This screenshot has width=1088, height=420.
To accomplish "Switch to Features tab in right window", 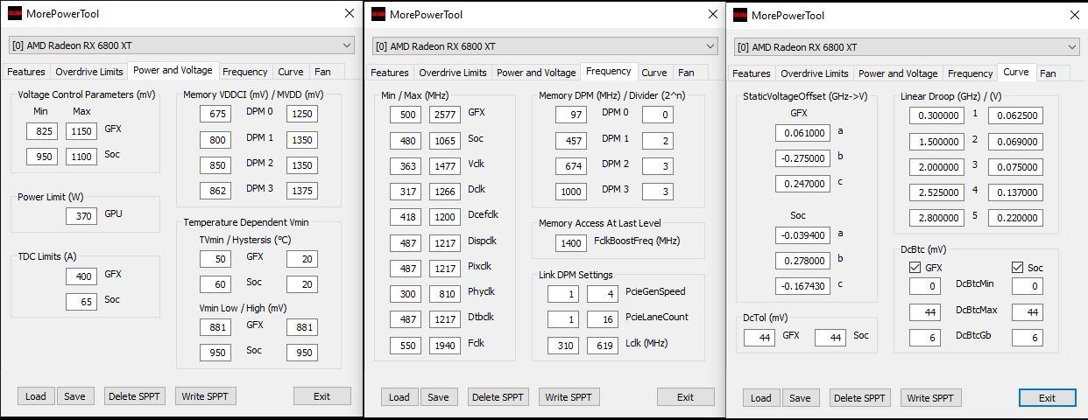I will (x=752, y=73).
